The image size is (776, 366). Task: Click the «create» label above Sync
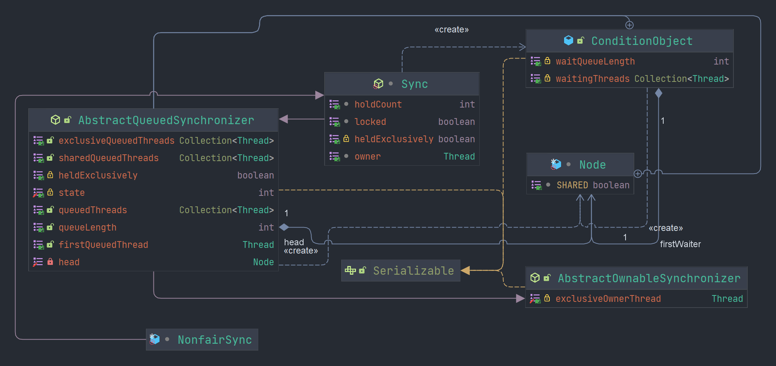(452, 29)
